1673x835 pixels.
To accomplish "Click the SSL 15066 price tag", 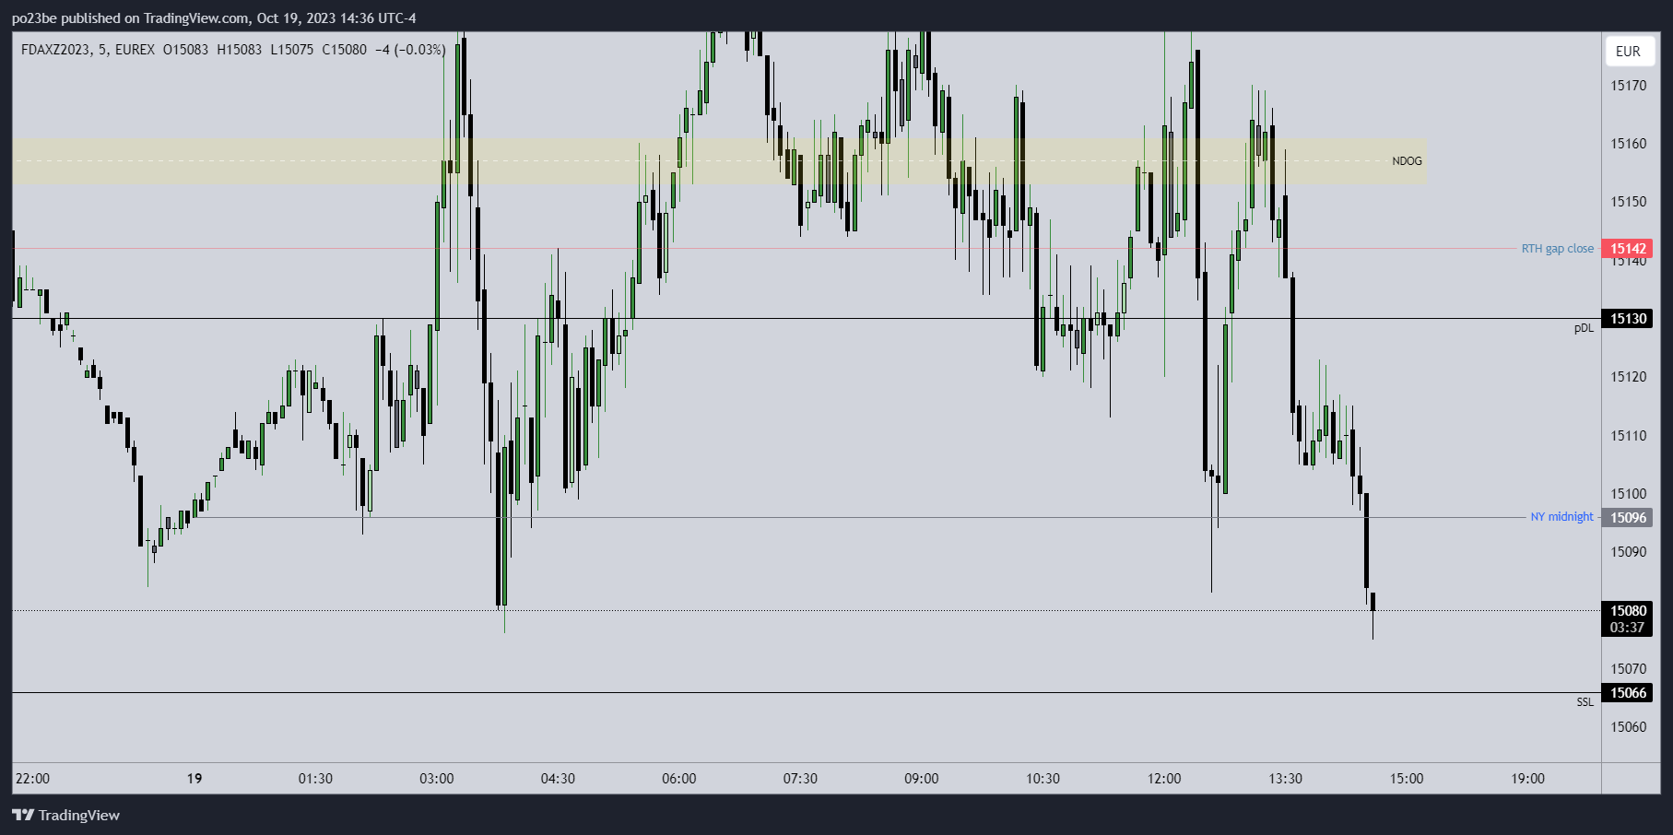I will coord(1627,693).
